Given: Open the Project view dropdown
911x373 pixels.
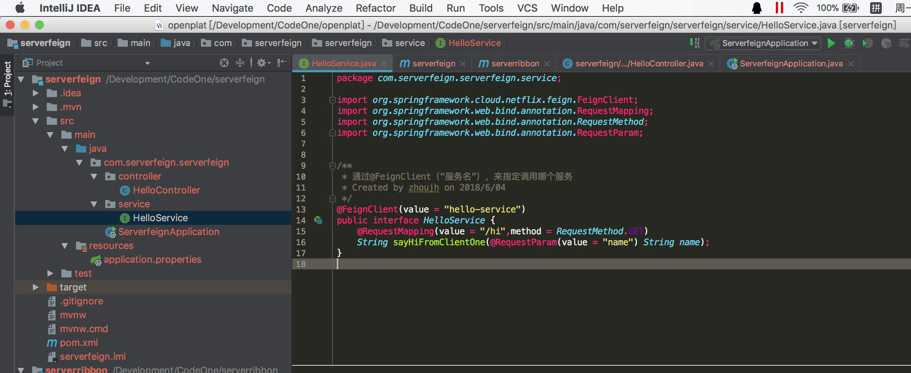Looking at the screenshot, I should click(147, 63).
